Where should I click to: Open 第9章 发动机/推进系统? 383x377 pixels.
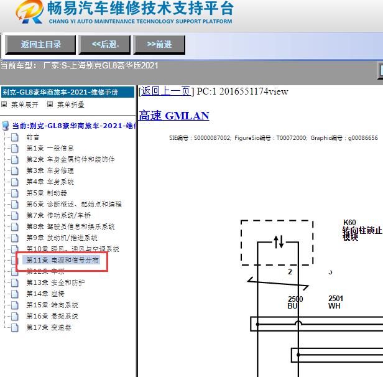coord(62,238)
